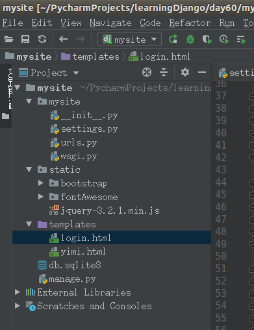This screenshot has width=254, height=330.
Task: Open the Code menu
Action: tap(150, 23)
